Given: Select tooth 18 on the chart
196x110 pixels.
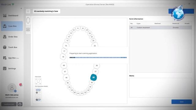Looking at the screenshot, I should pos(63,57).
